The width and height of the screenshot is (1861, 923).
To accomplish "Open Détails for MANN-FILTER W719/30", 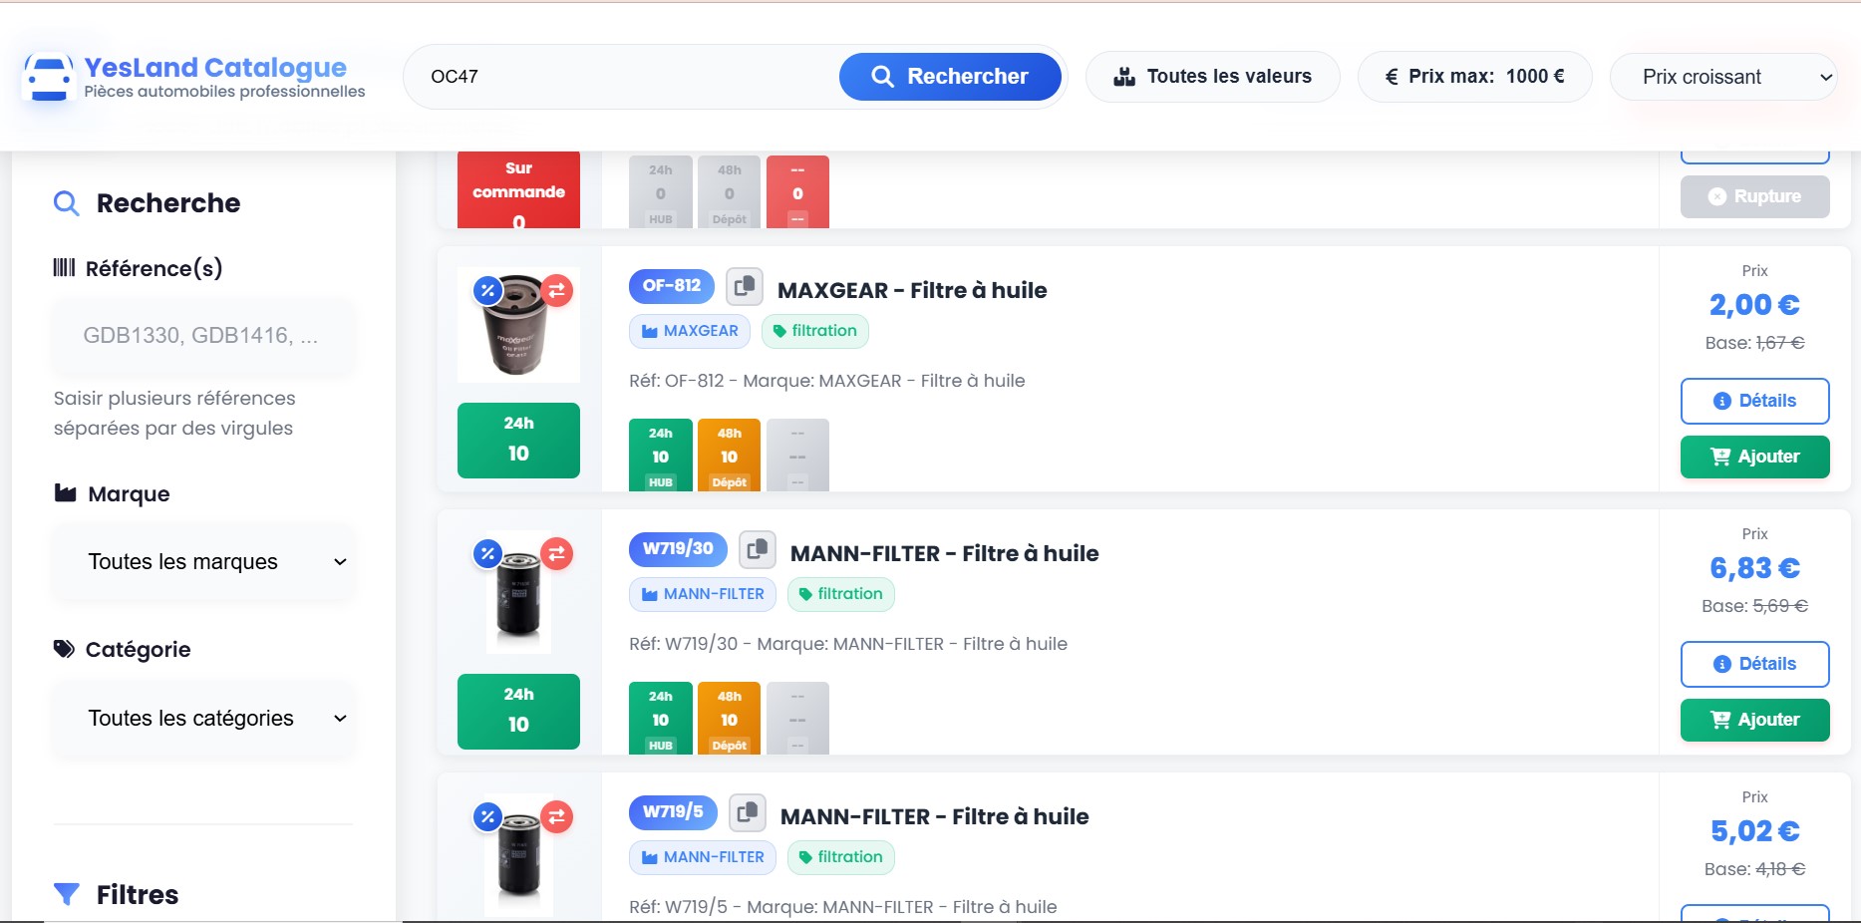I will click(x=1754, y=664).
